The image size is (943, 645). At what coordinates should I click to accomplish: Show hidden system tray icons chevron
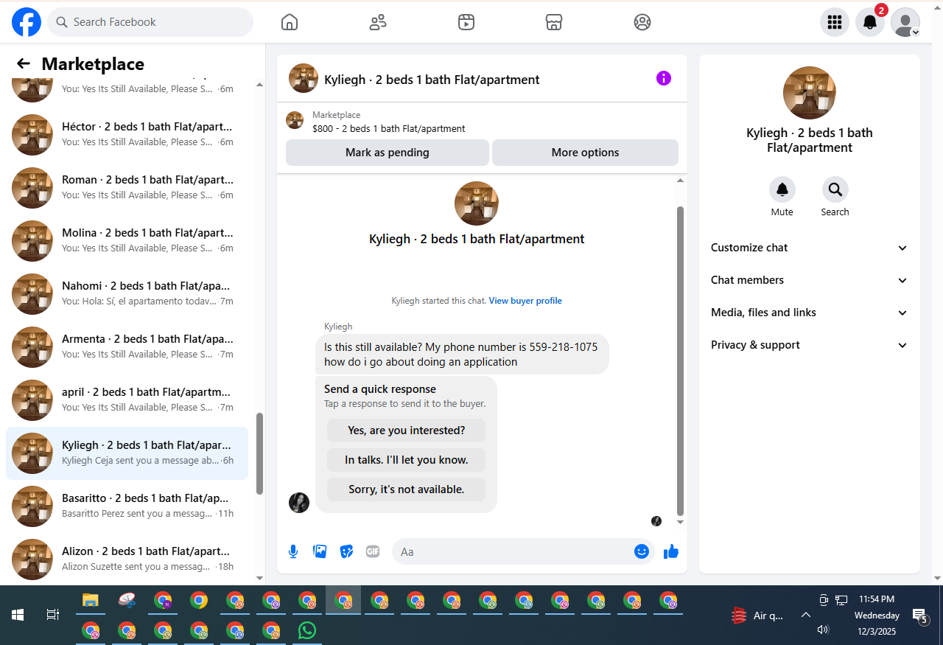806,616
